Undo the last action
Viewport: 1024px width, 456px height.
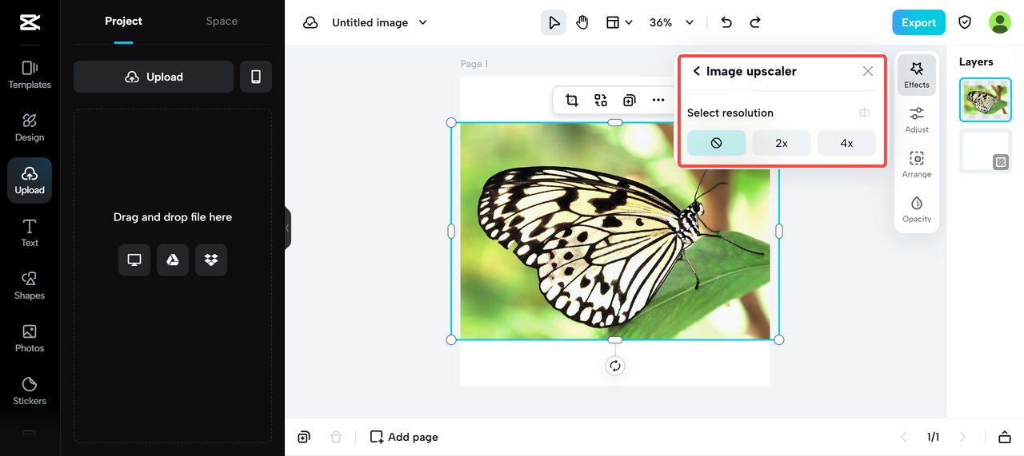pyautogui.click(x=726, y=22)
